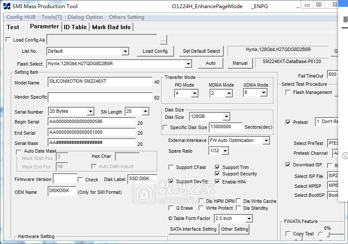Click the browse button next to Load Config As

click(x=163, y=40)
